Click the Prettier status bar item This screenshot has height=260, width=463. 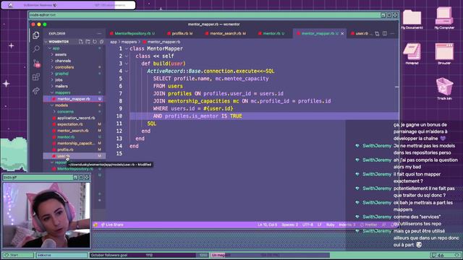(368, 225)
